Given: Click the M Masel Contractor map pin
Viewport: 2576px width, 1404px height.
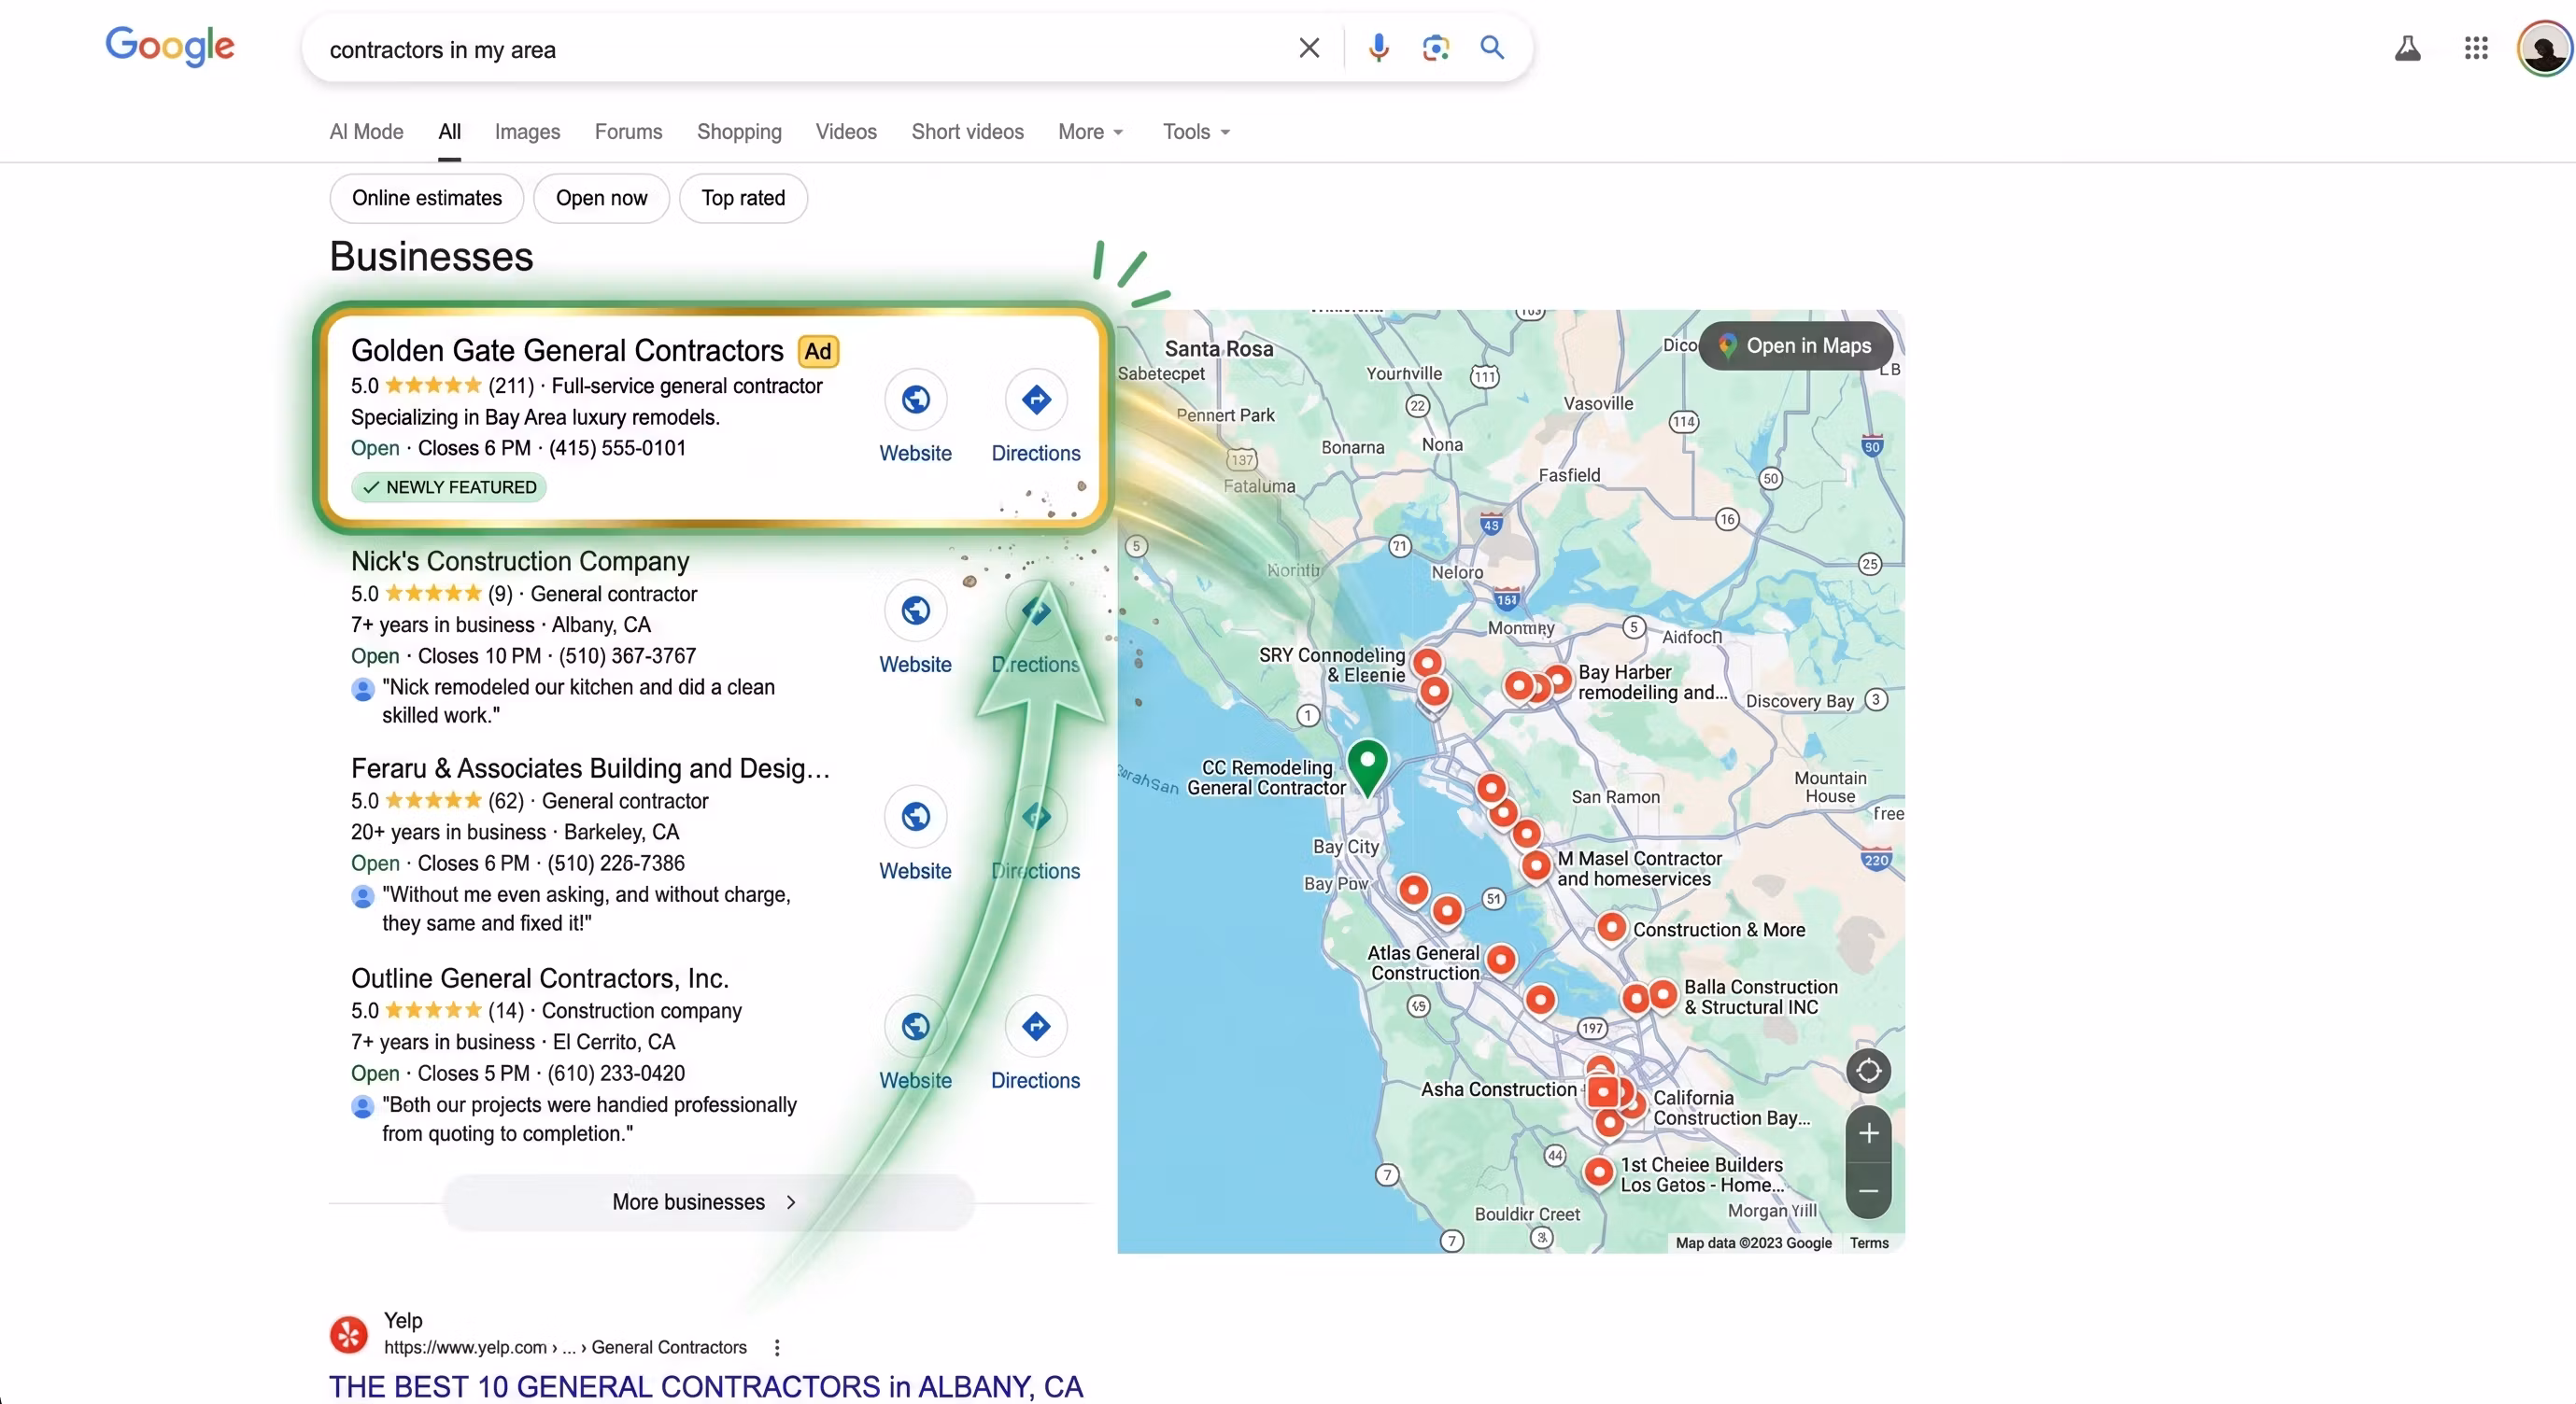Looking at the screenshot, I should [x=1536, y=865].
